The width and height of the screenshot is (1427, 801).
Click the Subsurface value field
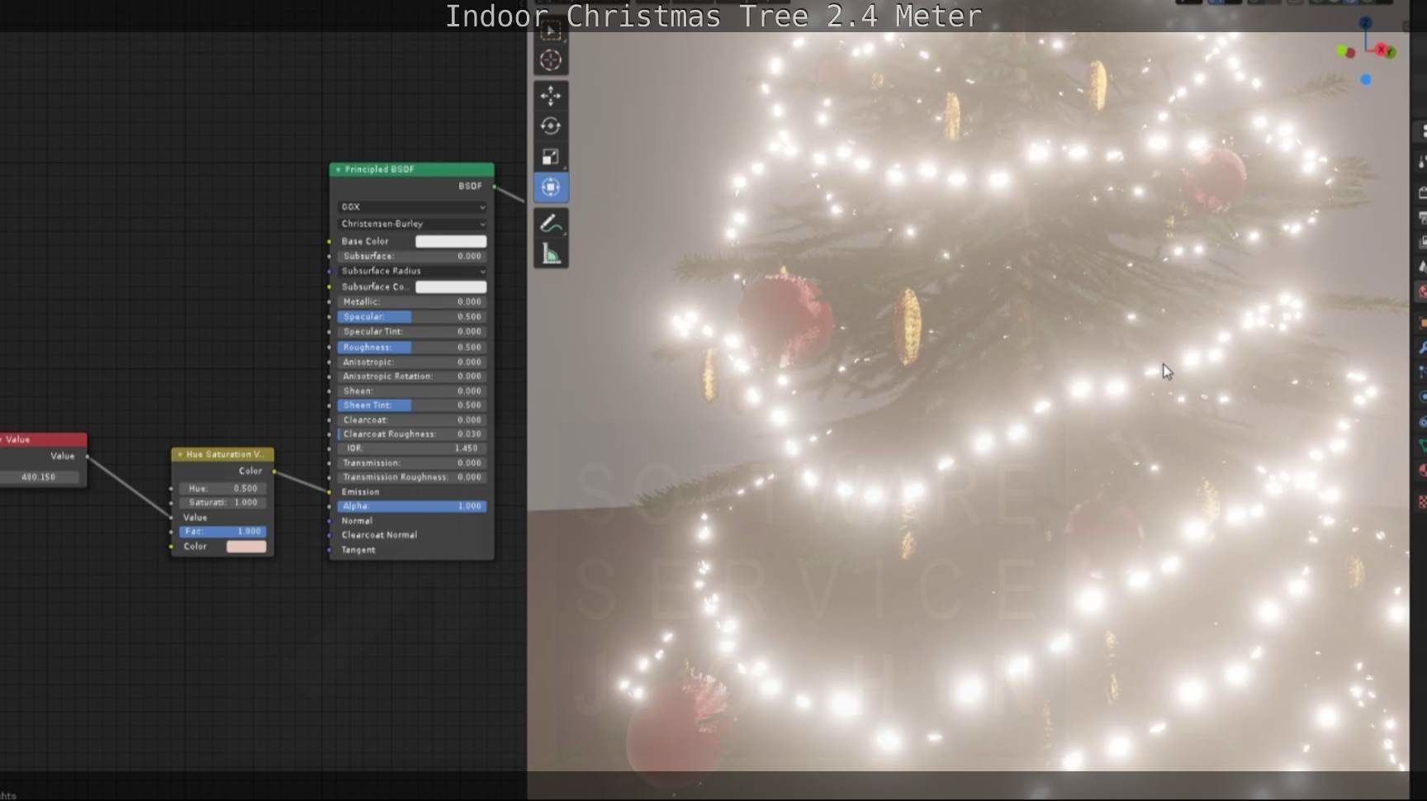click(412, 257)
